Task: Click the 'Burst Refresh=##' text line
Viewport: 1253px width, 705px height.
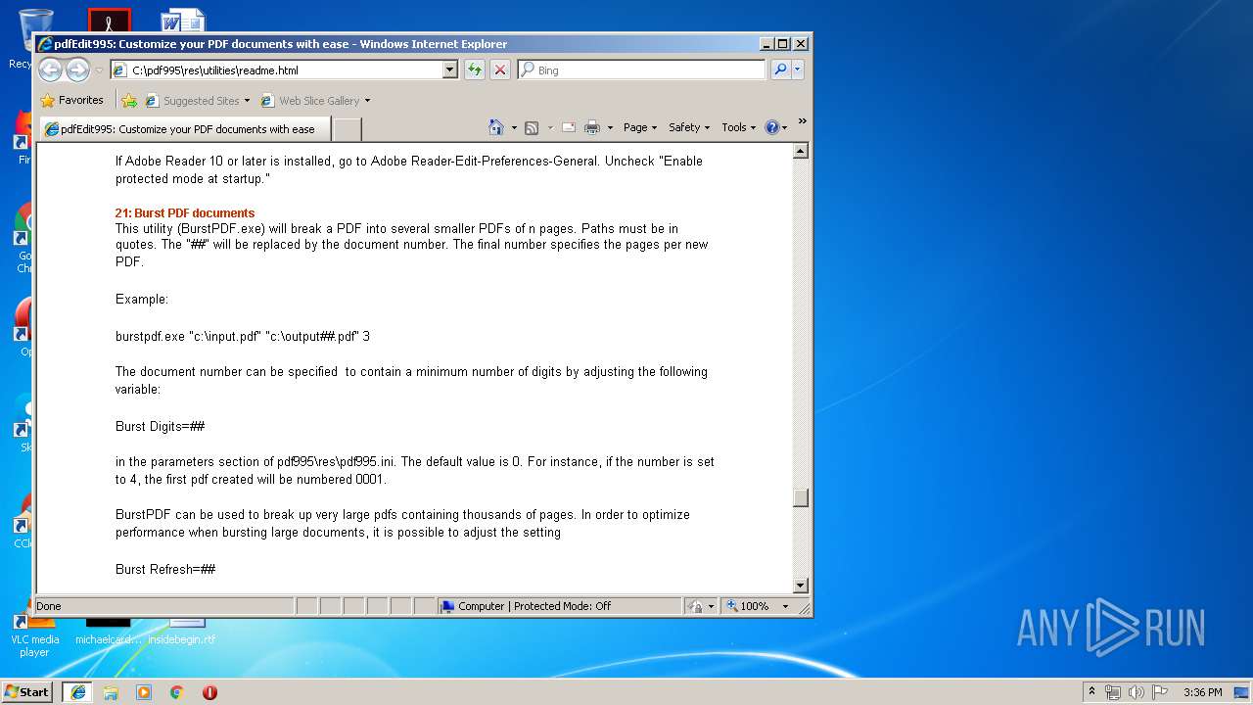Action: [x=165, y=569]
